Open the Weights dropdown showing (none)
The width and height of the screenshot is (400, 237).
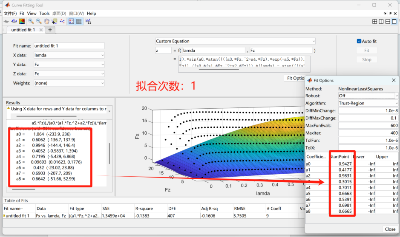click(x=69, y=83)
